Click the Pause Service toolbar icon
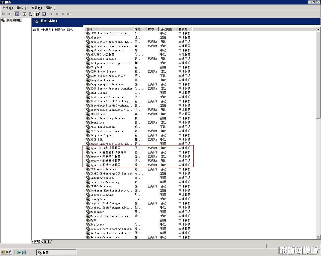 click(63, 14)
